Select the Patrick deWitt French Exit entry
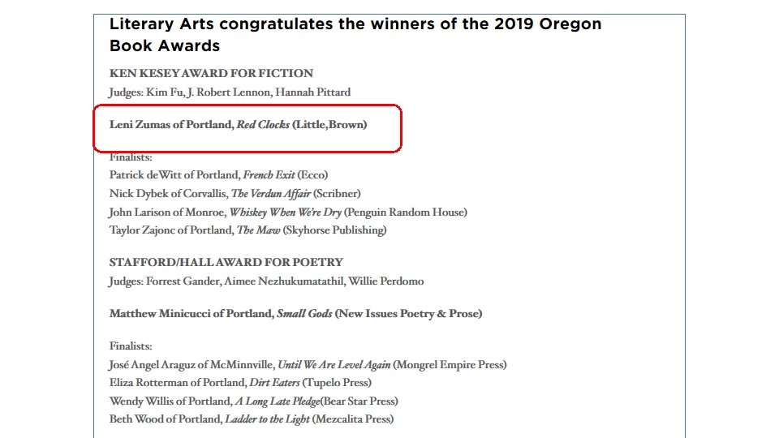The height and width of the screenshot is (438, 779). click(218, 175)
